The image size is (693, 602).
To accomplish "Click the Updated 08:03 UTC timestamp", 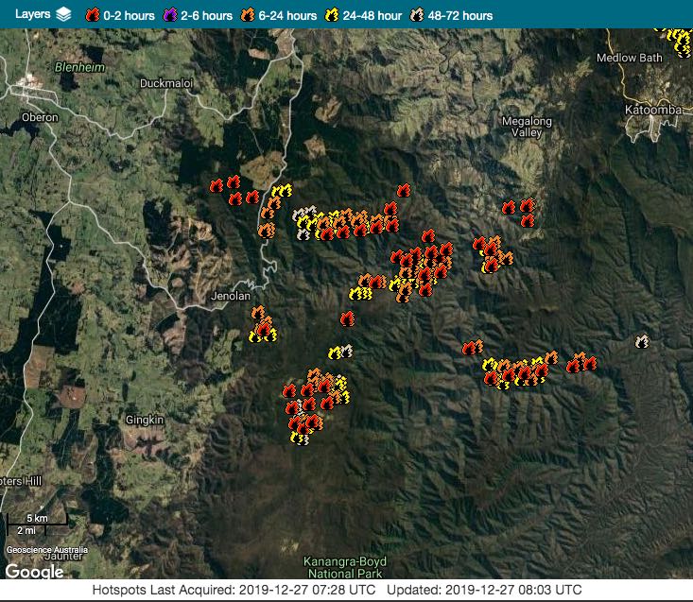I will 484,590.
